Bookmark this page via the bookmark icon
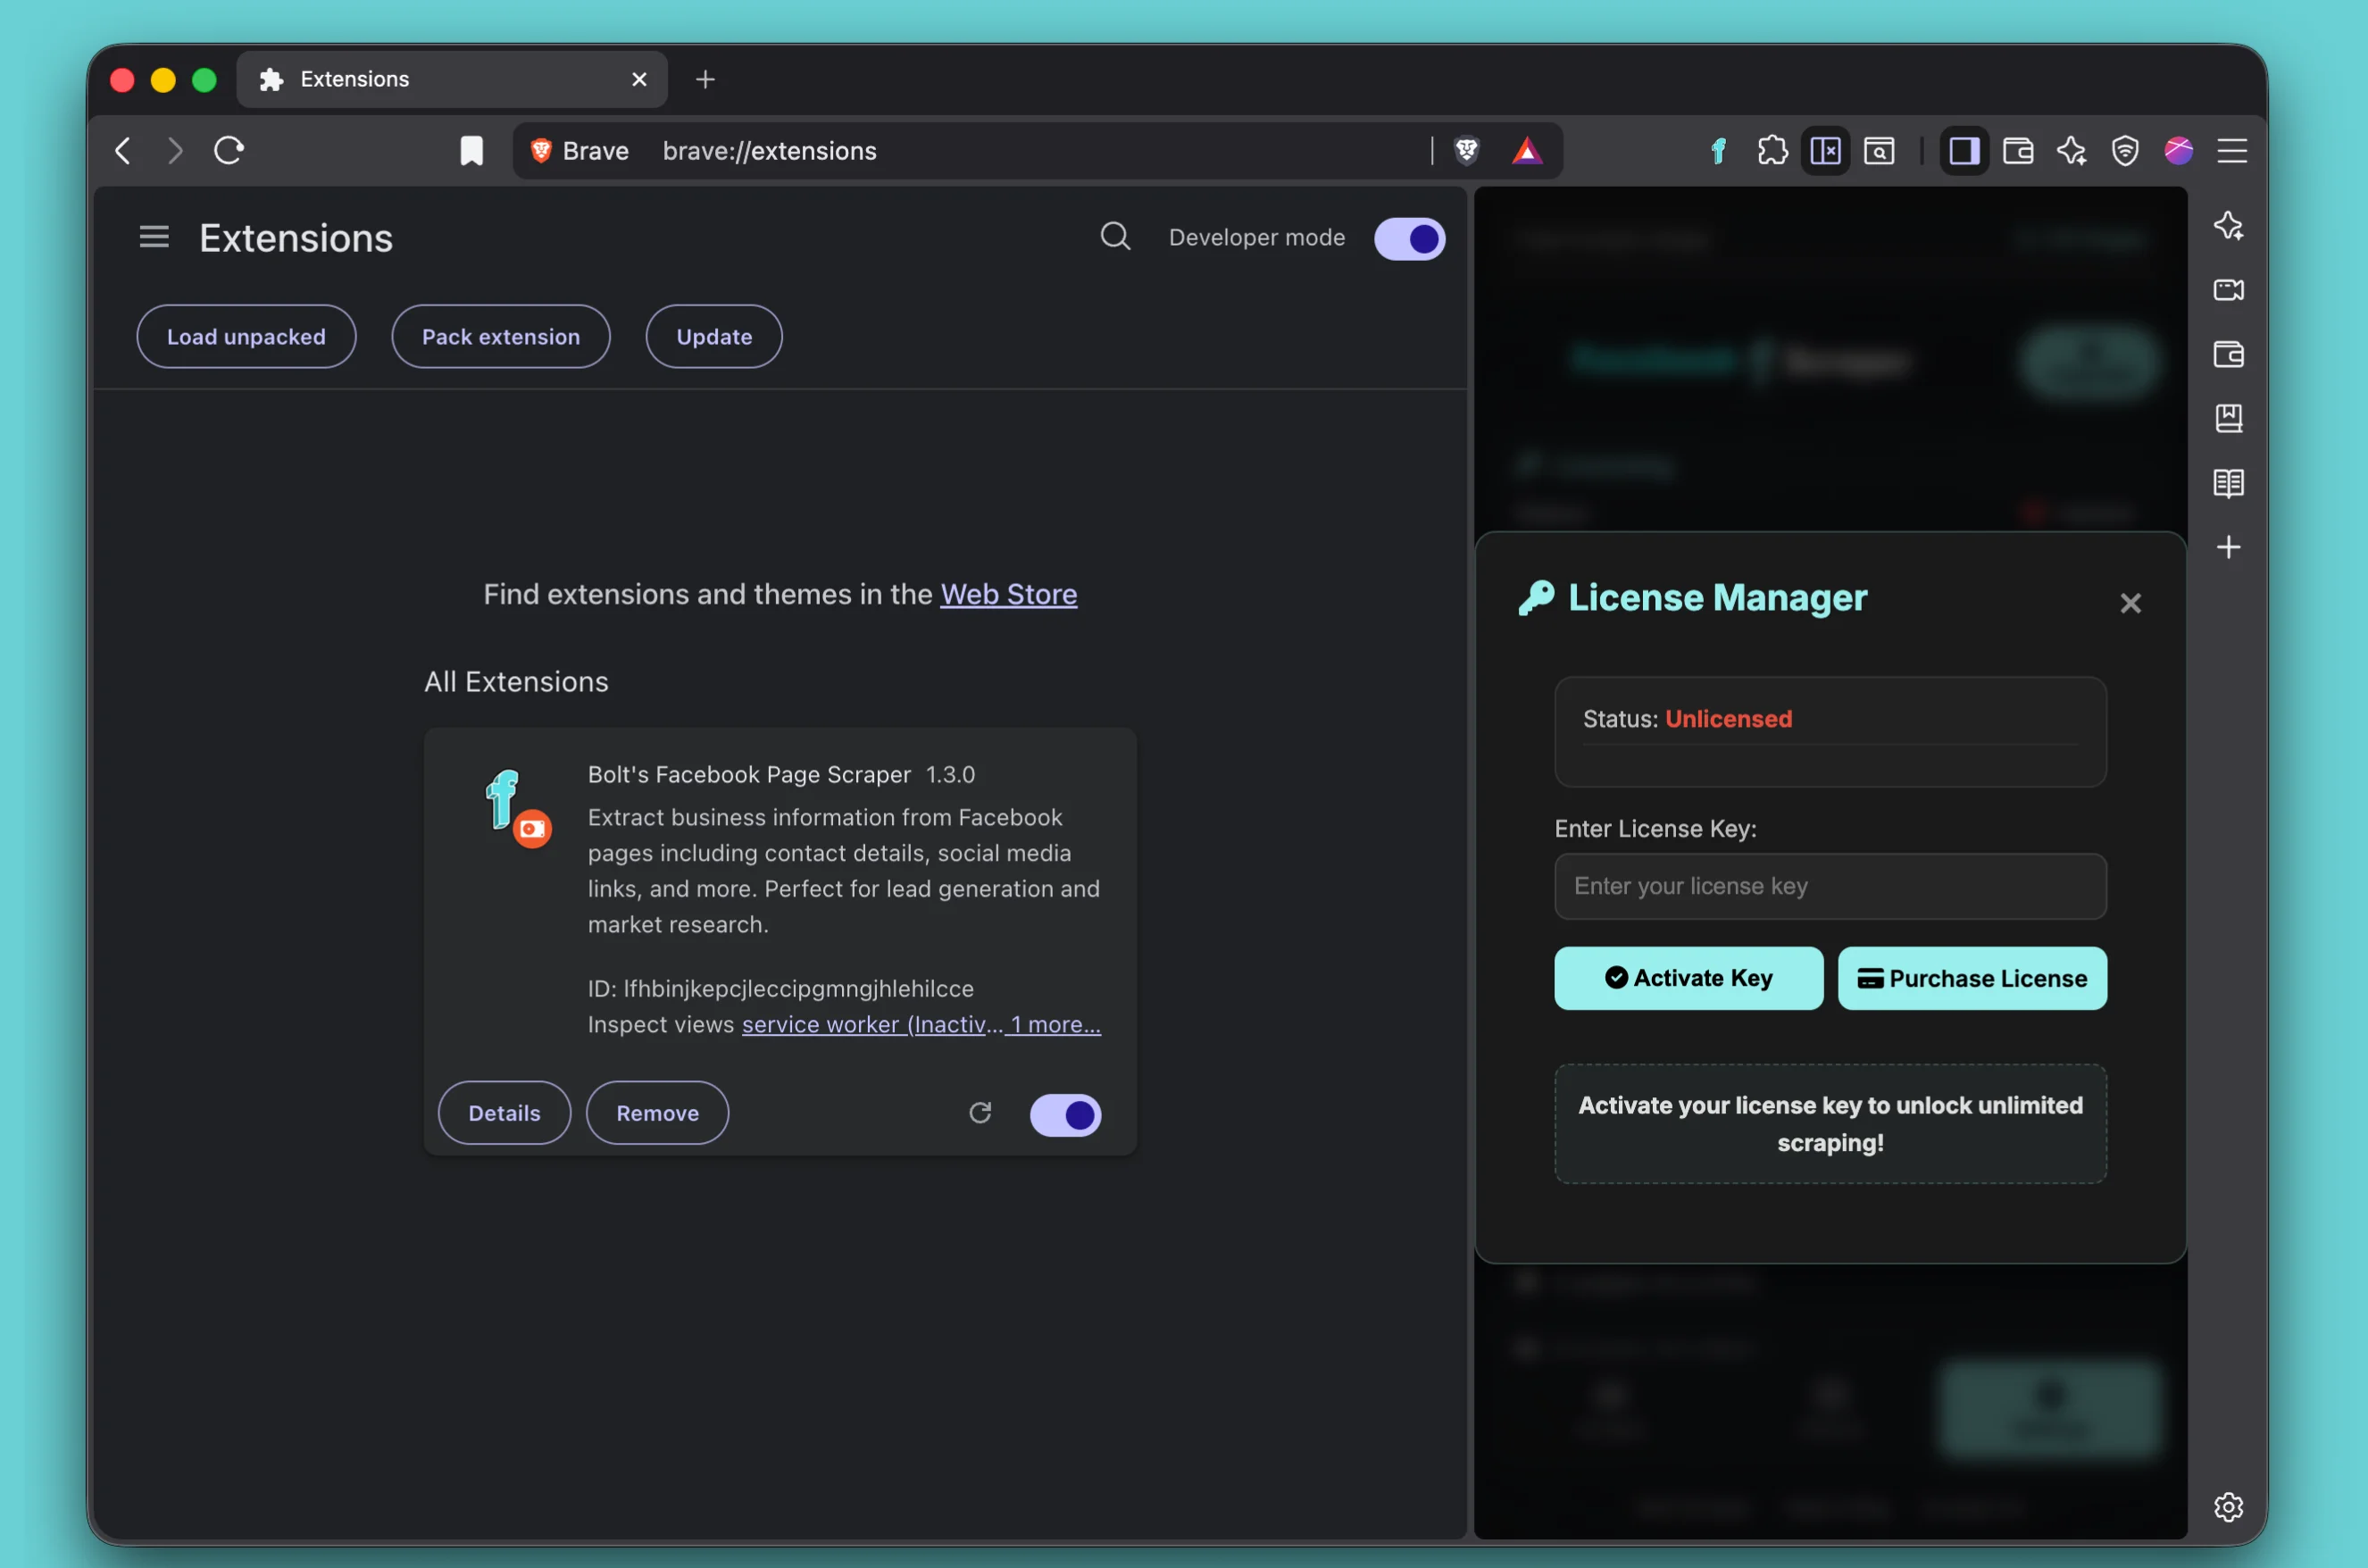The height and width of the screenshot is (1568, 2368). pos(471,151)
